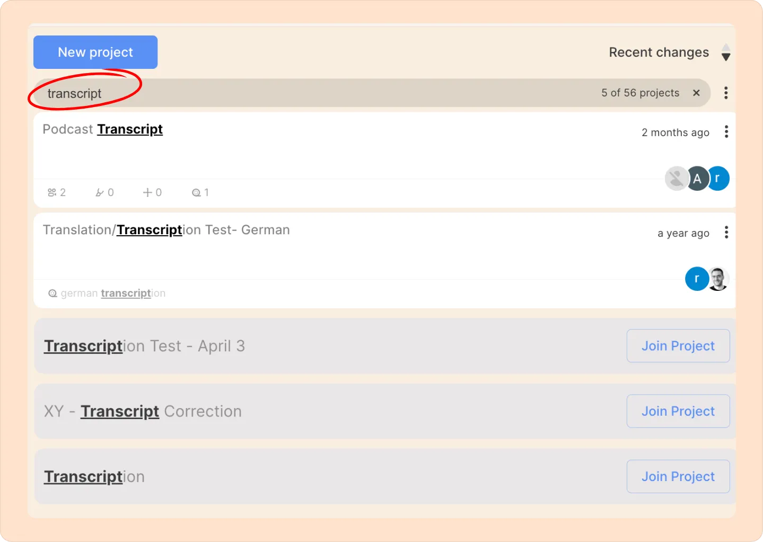763x542 pixels.
Task: Open the project list options menu
Action: click(x=726, y=93)
